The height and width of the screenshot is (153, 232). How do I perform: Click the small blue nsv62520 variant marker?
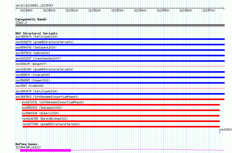[220, 132]
